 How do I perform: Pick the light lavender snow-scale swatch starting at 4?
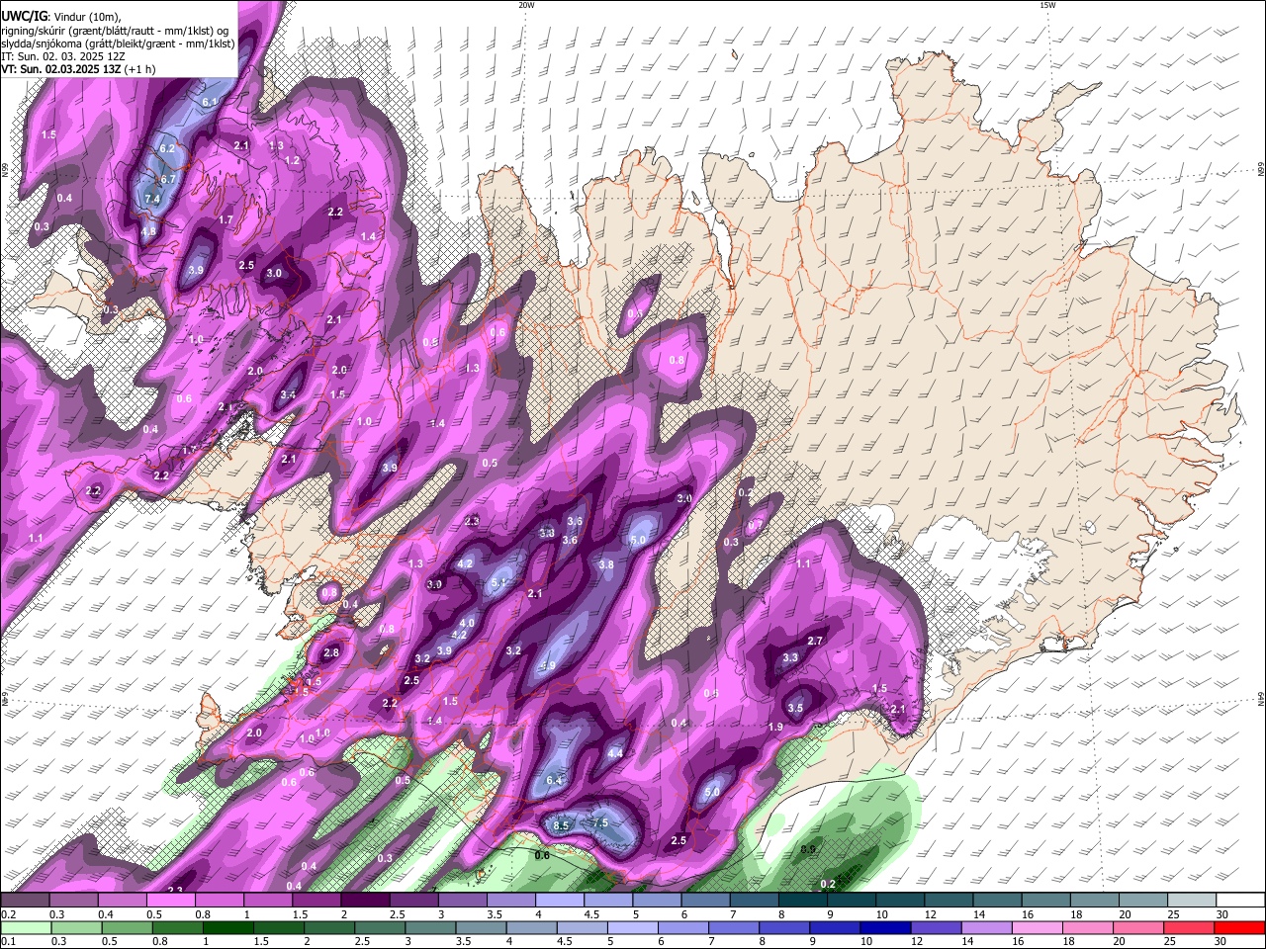558,901
